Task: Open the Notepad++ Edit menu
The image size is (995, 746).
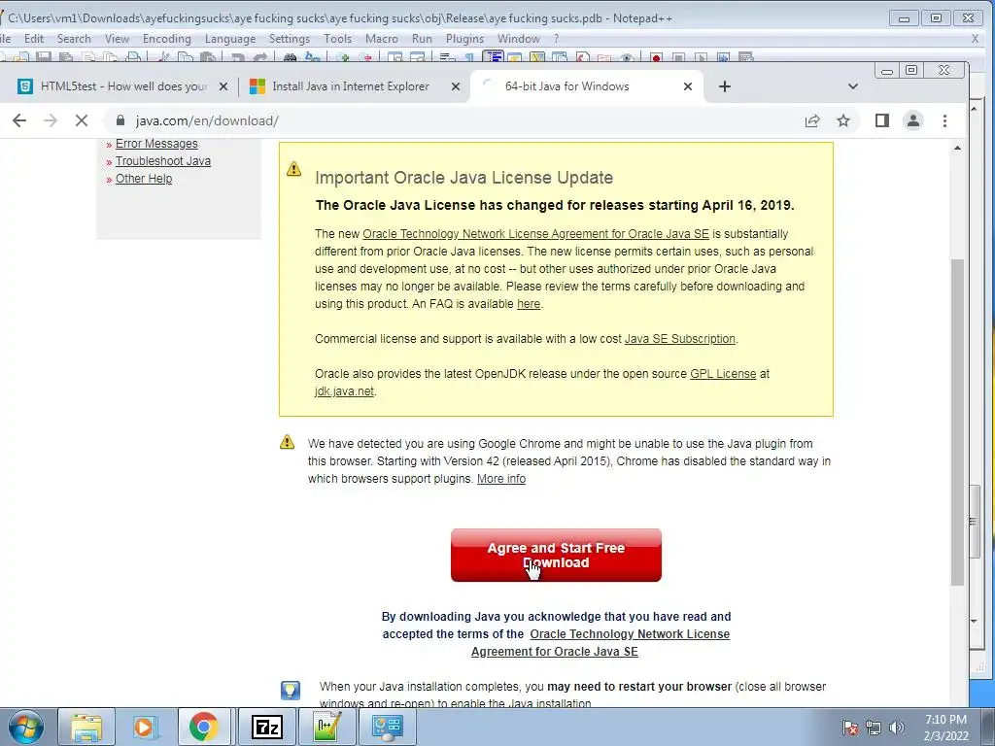Action: (34, 39)
